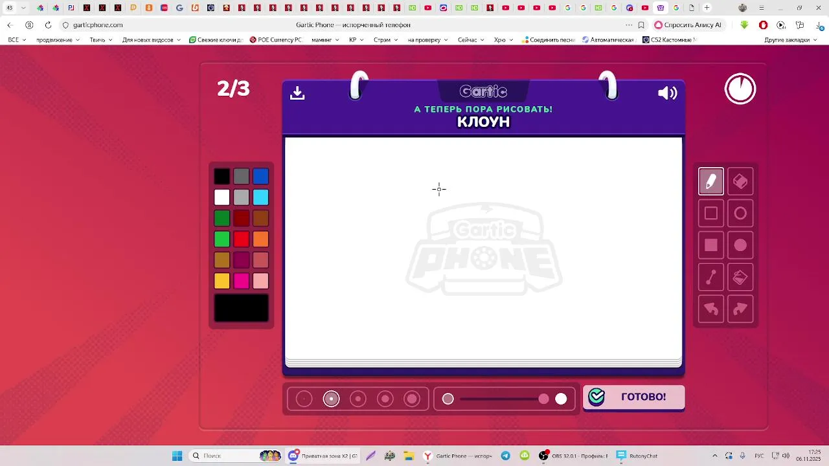This screenshot has height=466, width=829.
Task: Open the Свежие ключи bookmark
Action: pyautogui.click(x=216, y=39)
